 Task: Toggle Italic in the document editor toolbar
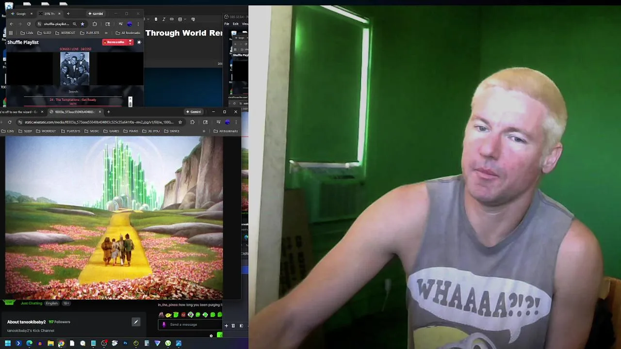[x=163, y=19]
